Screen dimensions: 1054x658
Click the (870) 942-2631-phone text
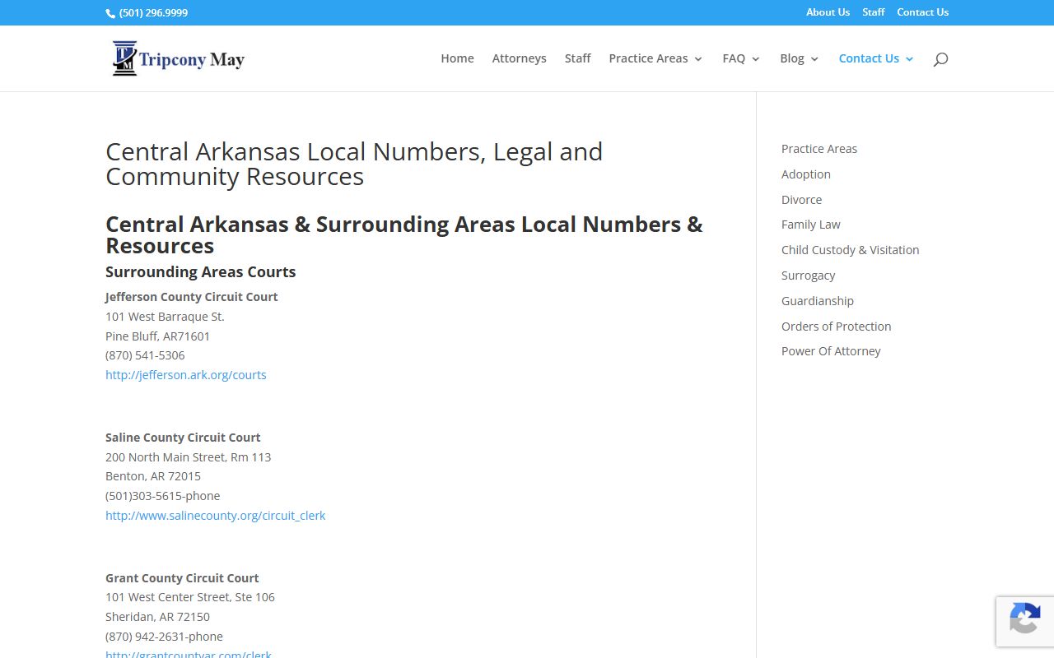point(164,637)
